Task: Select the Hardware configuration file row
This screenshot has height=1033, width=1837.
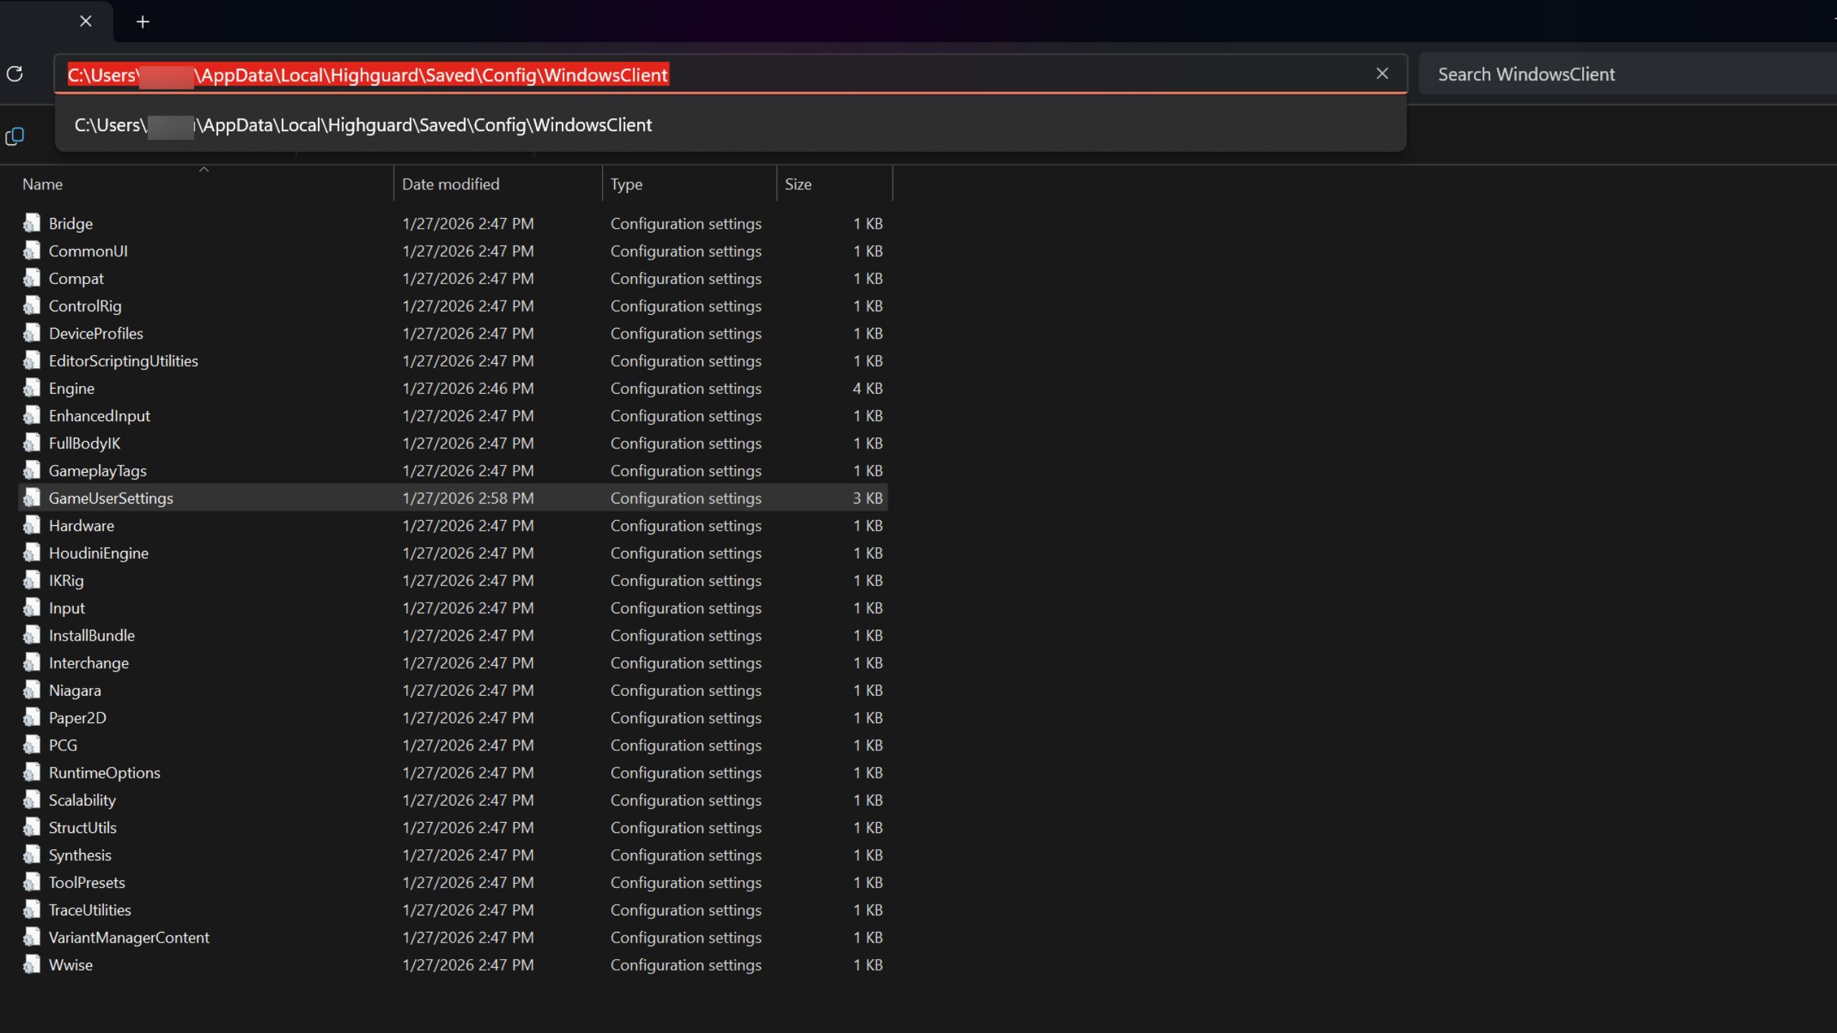Action: pos(81,526)
